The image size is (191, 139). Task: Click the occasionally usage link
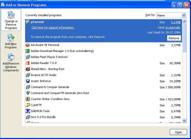[x=173, y=27]
